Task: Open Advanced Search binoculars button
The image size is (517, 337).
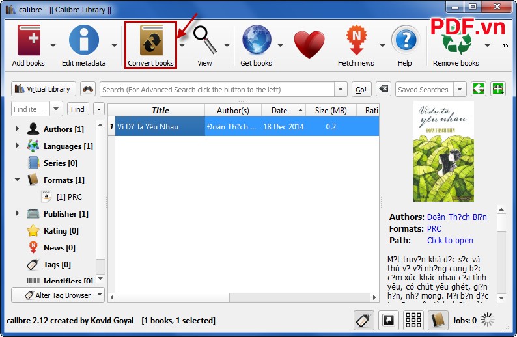Action: coord(88,89)
